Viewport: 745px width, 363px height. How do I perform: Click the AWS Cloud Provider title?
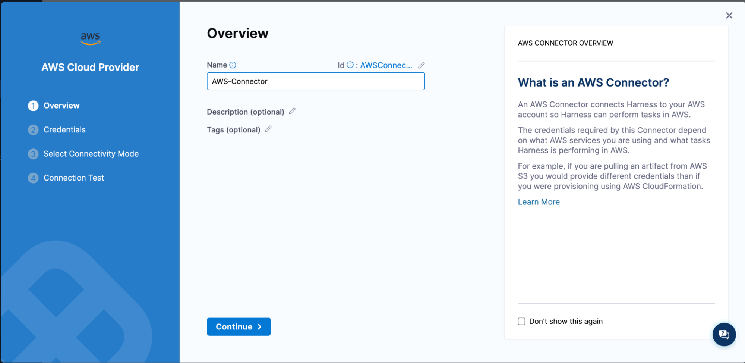tap(90, 67)
